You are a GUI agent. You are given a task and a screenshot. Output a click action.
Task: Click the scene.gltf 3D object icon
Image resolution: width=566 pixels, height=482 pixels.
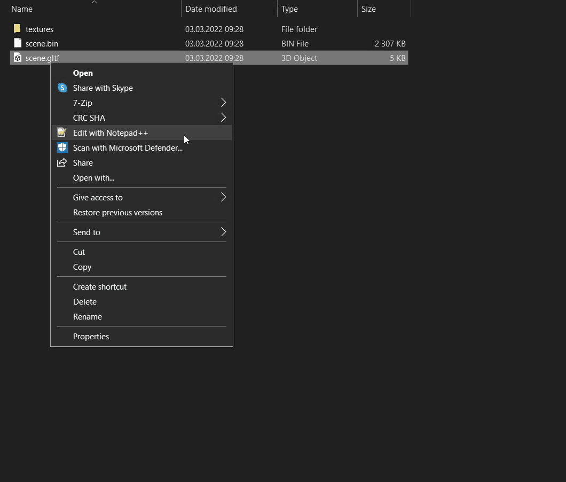click(18, 58)
